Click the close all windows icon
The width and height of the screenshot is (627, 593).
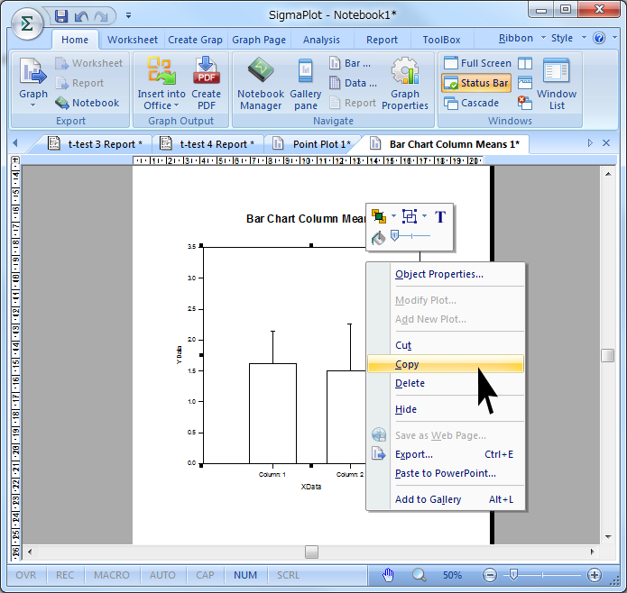coord(525,103)
